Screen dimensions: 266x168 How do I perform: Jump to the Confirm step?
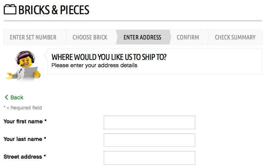[x=188, y=37]
